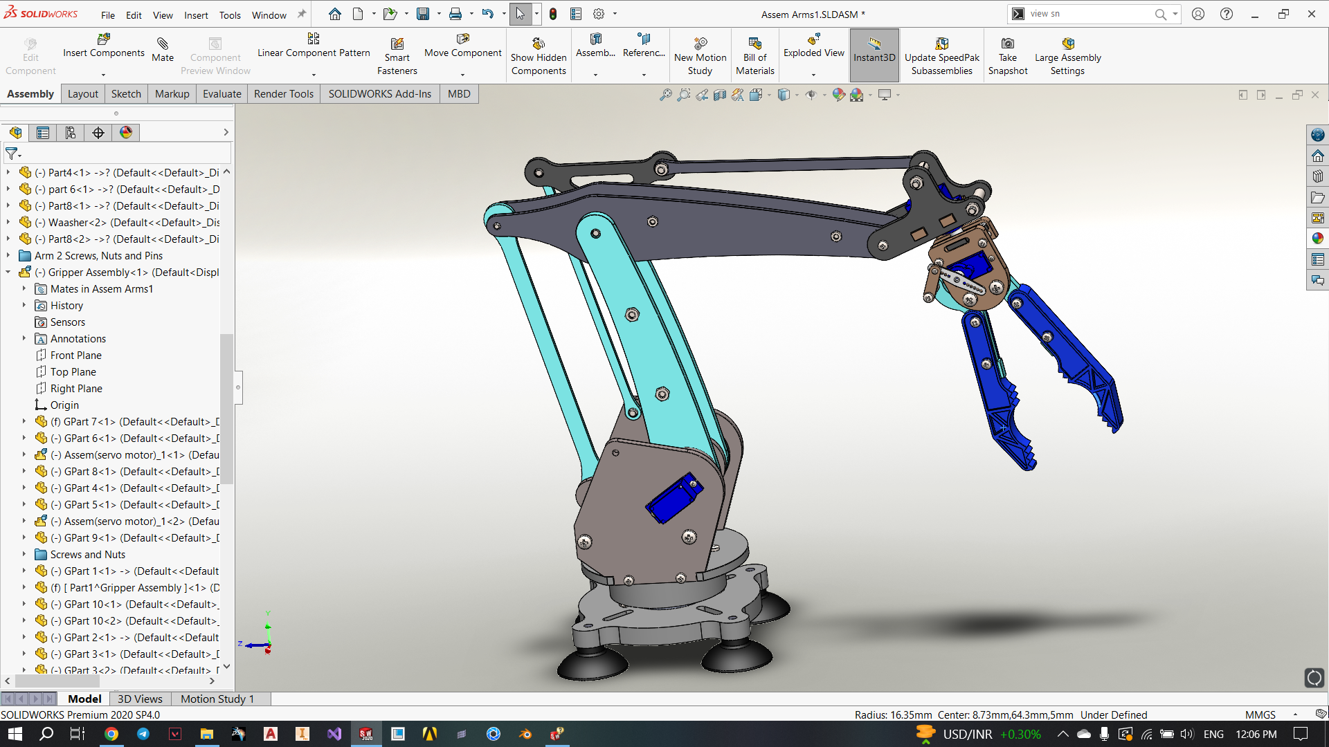Open the Motion Study 1 tab
This screenshot has height=747, width=1329.
(x=217, y=699)
